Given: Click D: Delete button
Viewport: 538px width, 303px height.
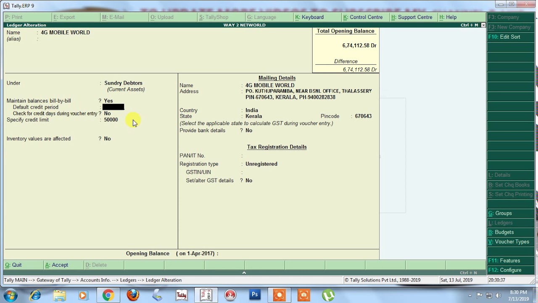Looking at the screenshot, I should [x=103, y=265].
